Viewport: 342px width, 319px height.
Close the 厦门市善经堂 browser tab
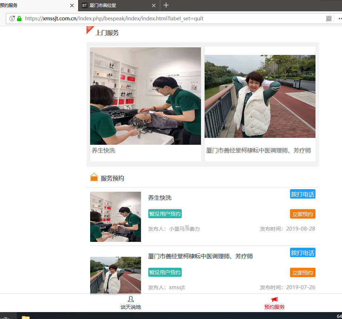tap(154, 5)
